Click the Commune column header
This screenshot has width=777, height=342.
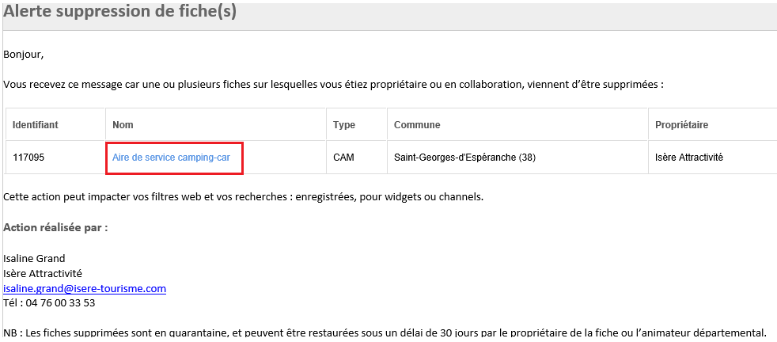point(417,125)
